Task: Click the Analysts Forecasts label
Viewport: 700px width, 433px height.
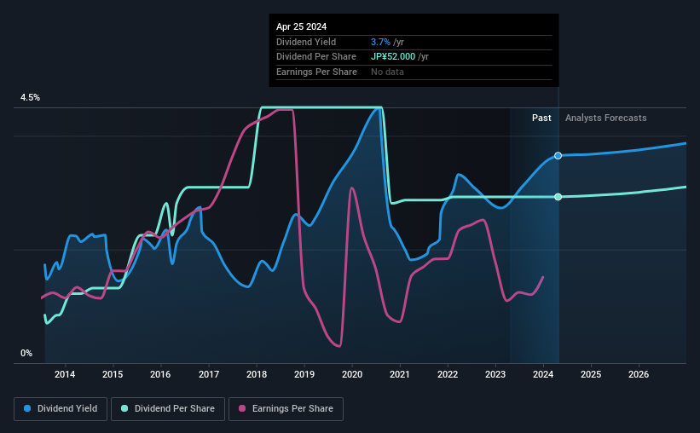Action: [x=606, y=118]
